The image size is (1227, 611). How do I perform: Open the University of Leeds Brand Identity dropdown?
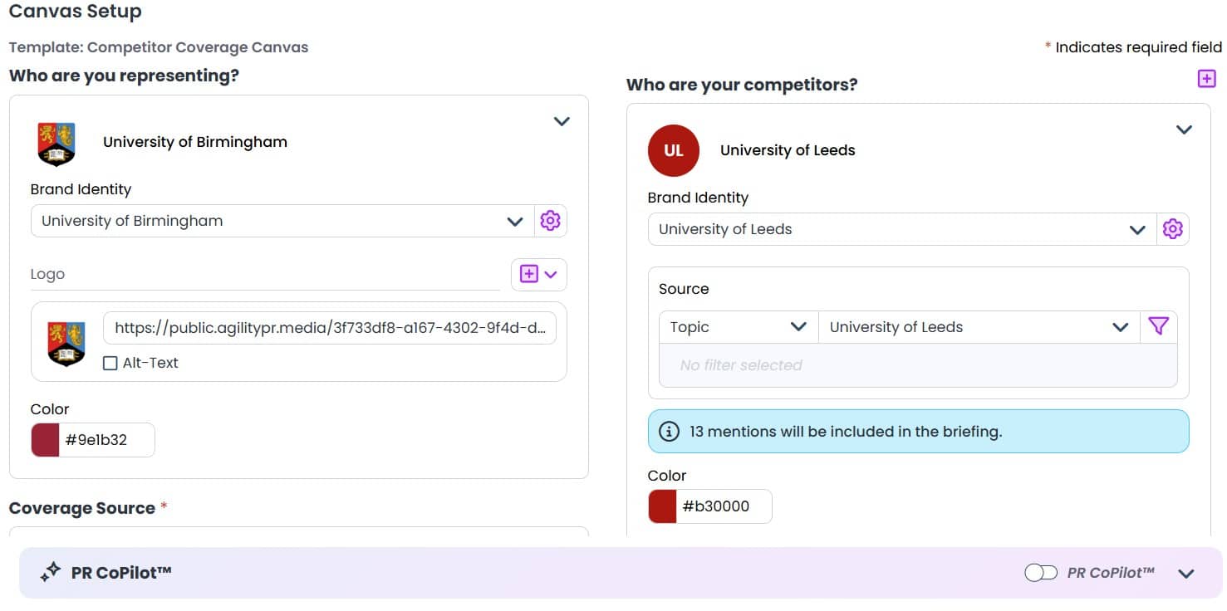coord(902,229)
